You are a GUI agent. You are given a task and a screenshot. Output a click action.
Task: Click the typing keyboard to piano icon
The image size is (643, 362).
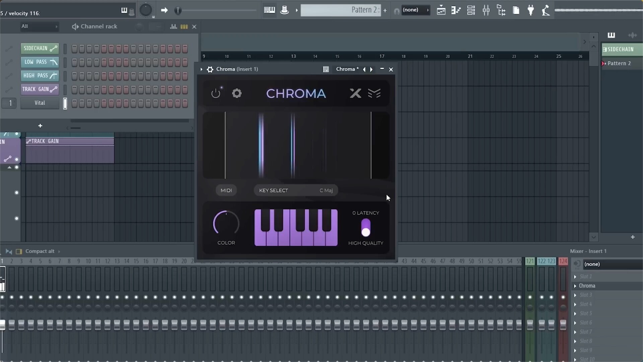tap(269, 10)
